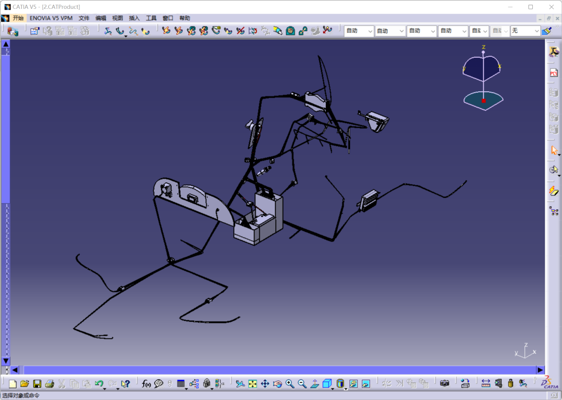Click the horizontal scrollbar right arrow

(540, 370)
